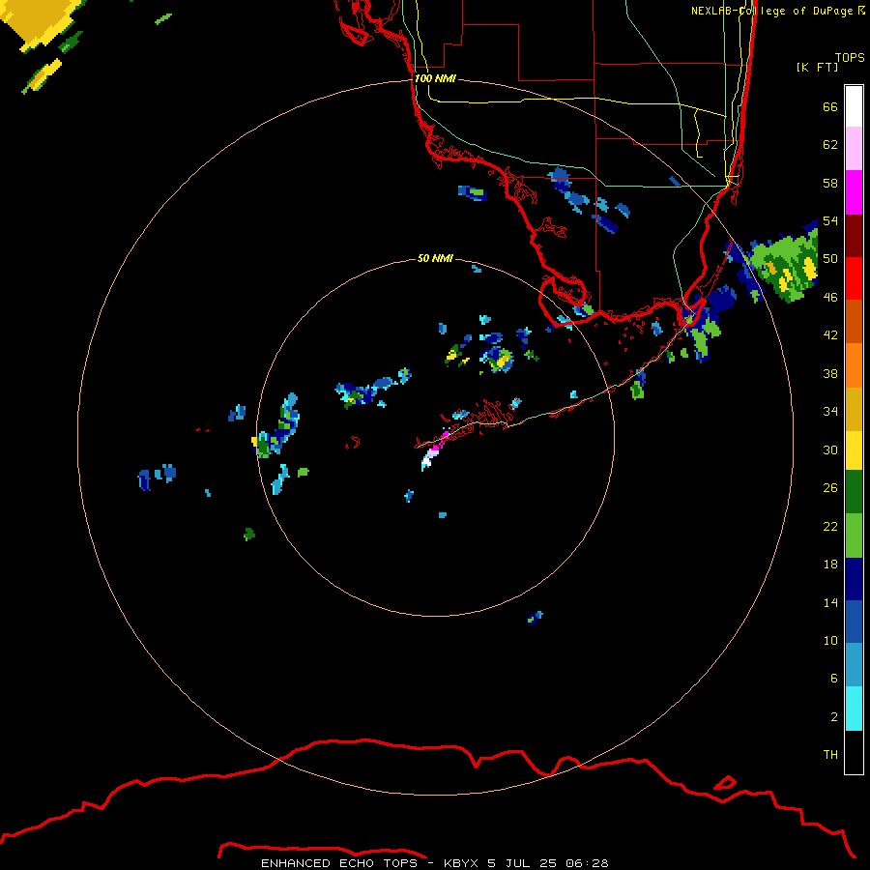Image resolution: width=870 pixels, height=870 pixels.
Task: Select the dark red legend swatch
Action: pyautogui.click(x=854, y=235)
